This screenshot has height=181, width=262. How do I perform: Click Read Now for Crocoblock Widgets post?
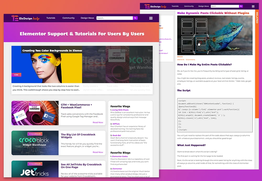coord(98,152)
